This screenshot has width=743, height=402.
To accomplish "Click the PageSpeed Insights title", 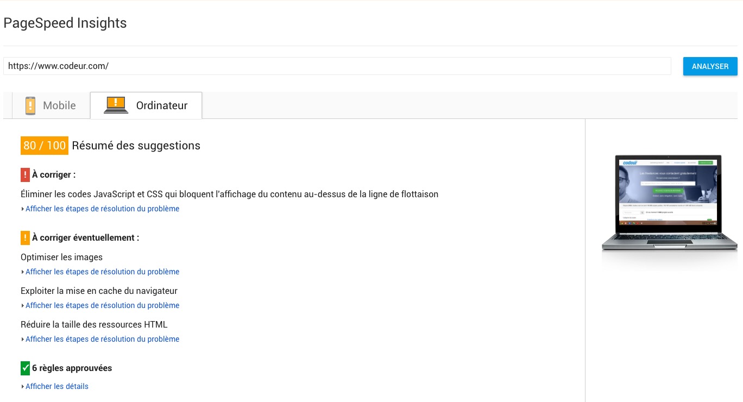I will [x=65, y=23].
